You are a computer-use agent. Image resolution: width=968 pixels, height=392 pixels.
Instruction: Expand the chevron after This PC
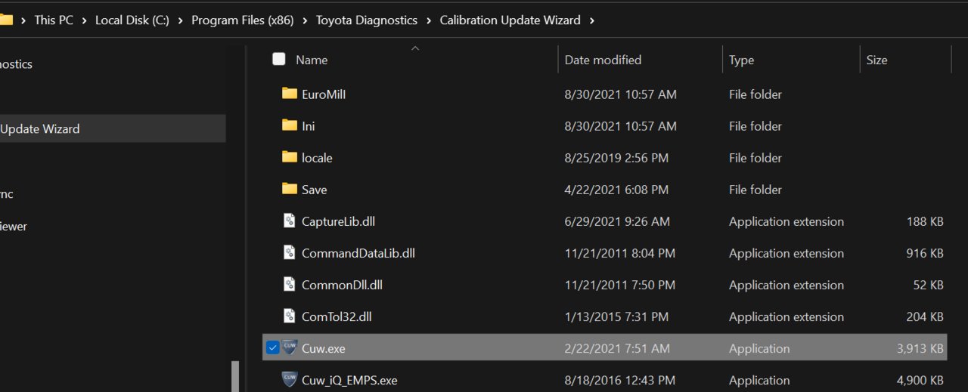[85, 21]
